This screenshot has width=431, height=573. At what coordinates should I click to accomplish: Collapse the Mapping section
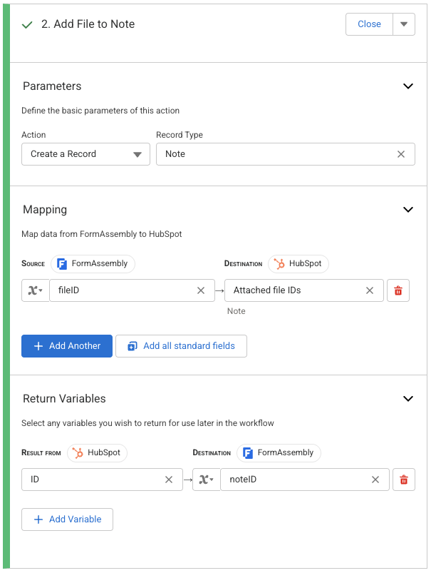coord(408,210)
